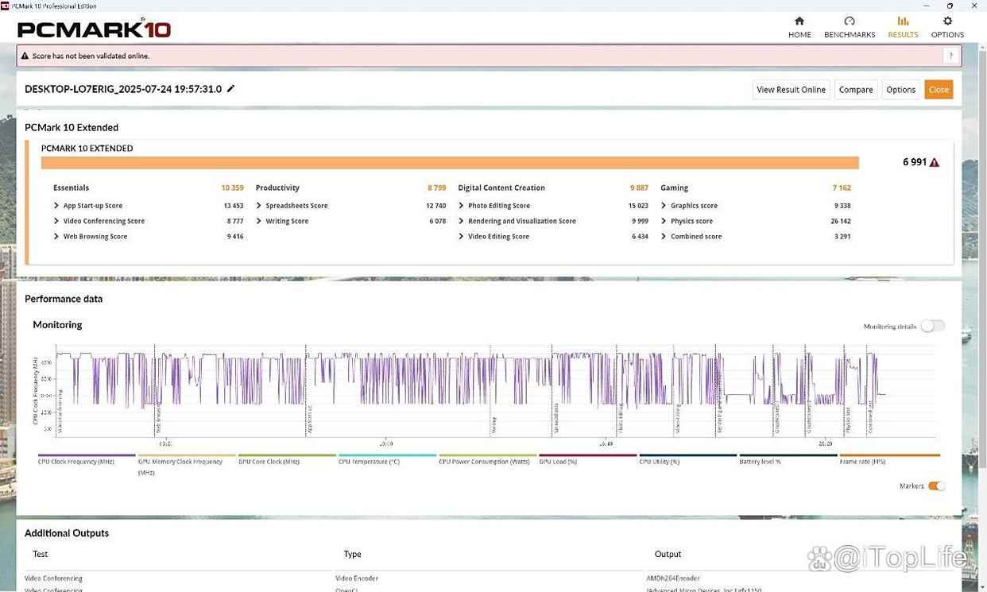This screenshot has height=592, width=987.
Task: Click the Spreadsheets Score value 12 740
Action: coord(436,206)
